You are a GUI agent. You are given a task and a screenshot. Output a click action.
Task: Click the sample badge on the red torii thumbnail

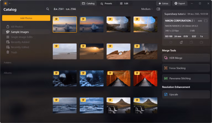click(137, 73)
